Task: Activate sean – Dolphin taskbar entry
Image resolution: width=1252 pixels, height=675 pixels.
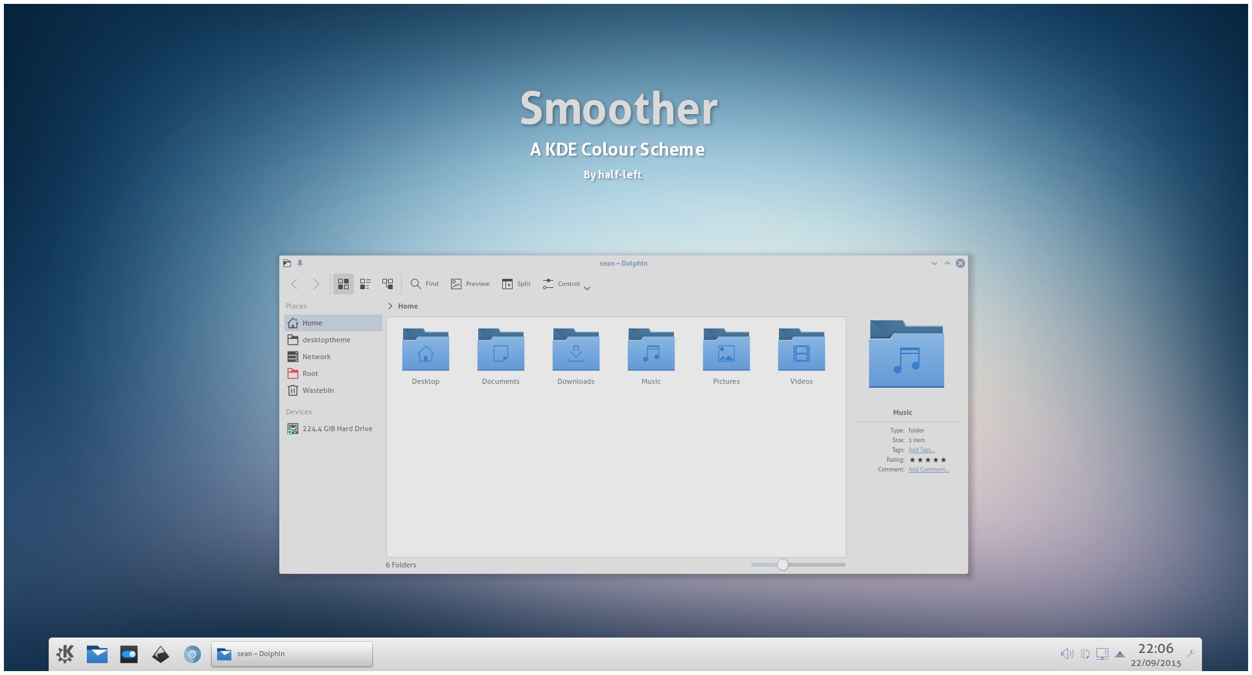Action: point(292,654)
